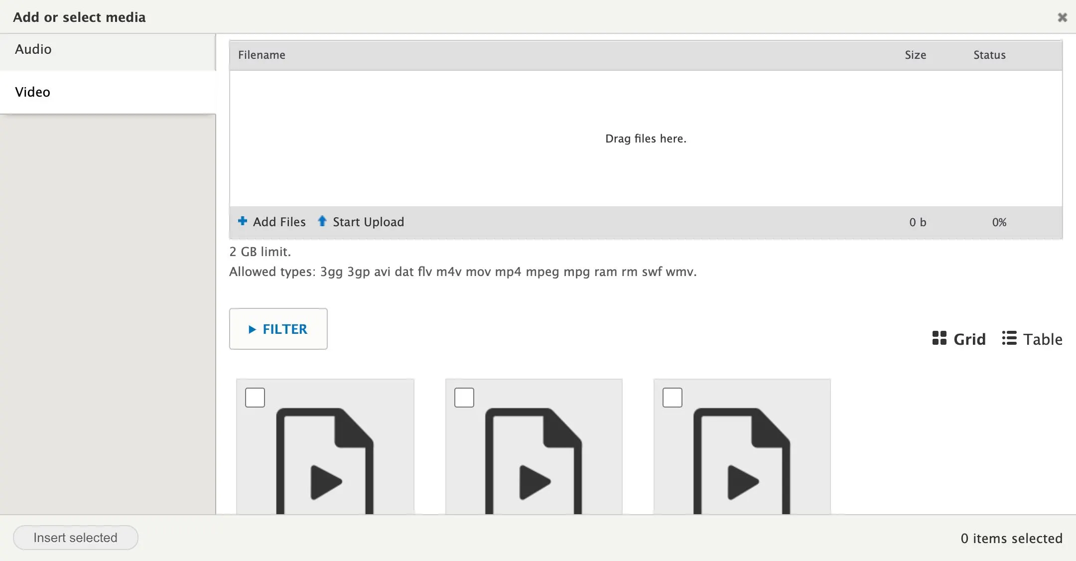Image resolution: width=1076 pixels, height=561 pixels.
Task: Click the Filename column header
Action: (262, 55)
